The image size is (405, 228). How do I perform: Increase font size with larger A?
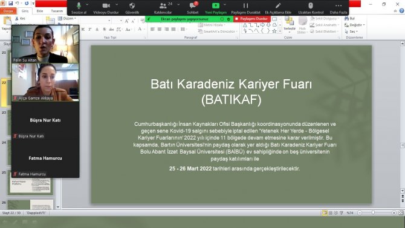coord(127,21)
